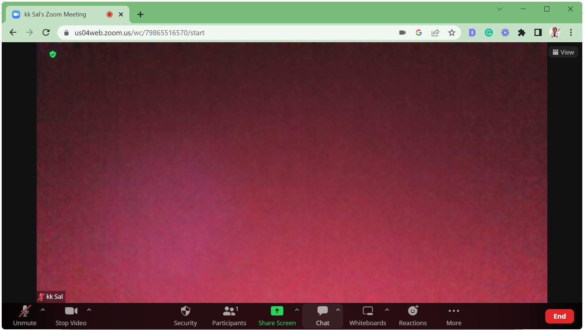Viewport: 584px width, 330px height.
Task: Open the Security options
Action: pos(185,315)
